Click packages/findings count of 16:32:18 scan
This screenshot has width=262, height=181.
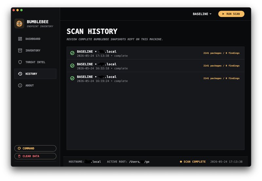(x=221, y=66)
